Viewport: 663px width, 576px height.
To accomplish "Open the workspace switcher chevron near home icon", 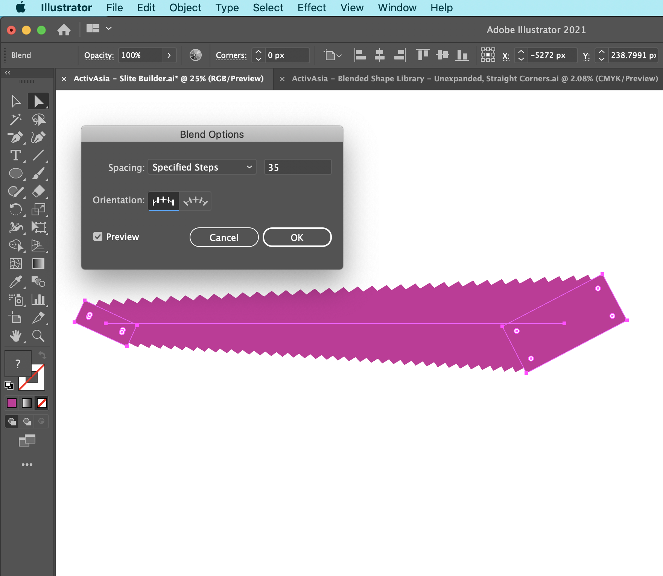I will point(109,28).
